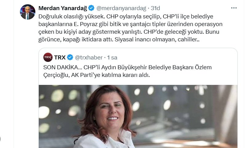Click the Merdan Yanardağ display name

point(63,8)
